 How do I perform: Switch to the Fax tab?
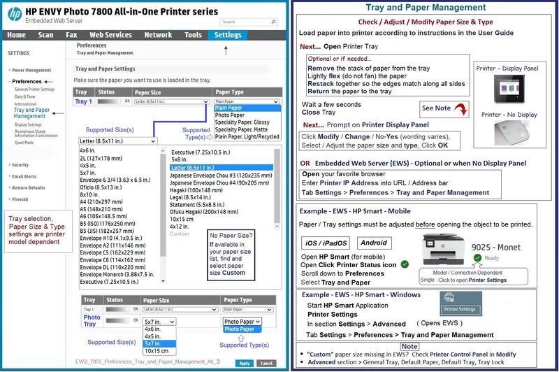pyautogui.click(x=71, y=35)
